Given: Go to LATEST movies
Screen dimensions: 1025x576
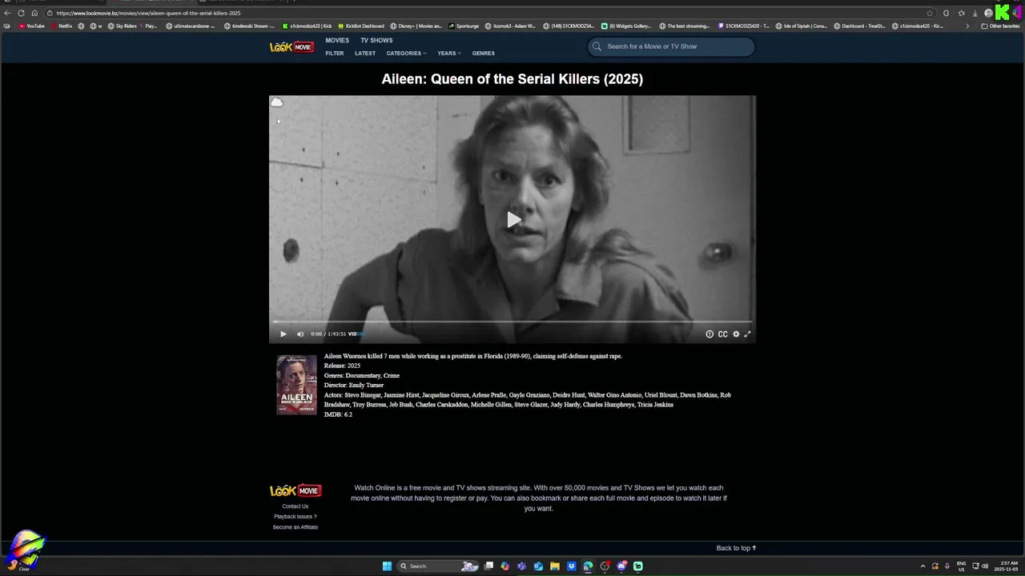Looking at the screenshot, I should [x=365, y=54].
